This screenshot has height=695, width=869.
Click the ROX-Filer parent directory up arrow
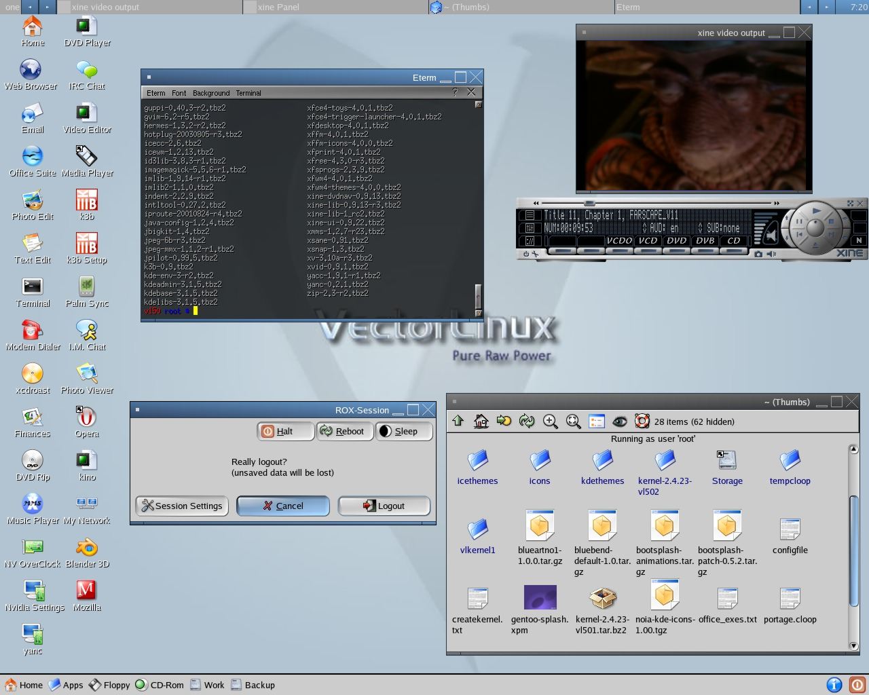(458, 421)
